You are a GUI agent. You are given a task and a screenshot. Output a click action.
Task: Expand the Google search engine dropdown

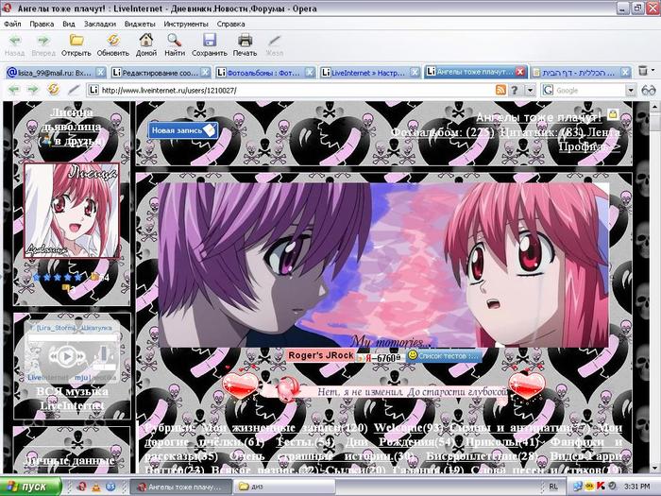click(x=631, y=91)
